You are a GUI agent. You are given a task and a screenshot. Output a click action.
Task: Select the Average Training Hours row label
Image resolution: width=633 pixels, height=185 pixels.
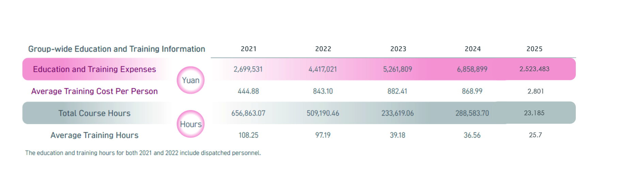(94, 135)
